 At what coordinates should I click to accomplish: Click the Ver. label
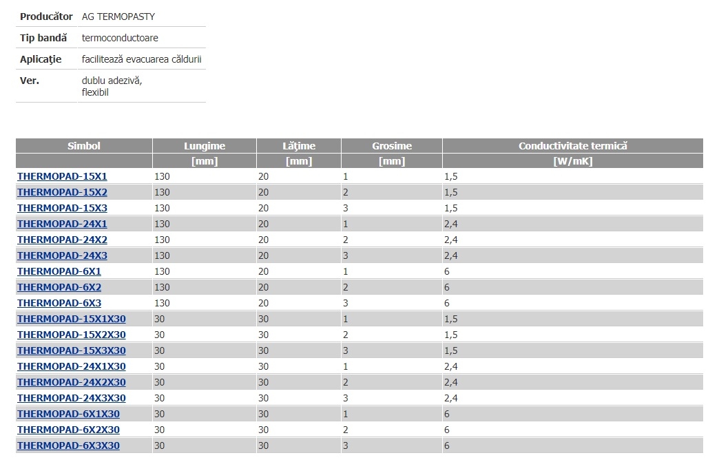(30, 81)
